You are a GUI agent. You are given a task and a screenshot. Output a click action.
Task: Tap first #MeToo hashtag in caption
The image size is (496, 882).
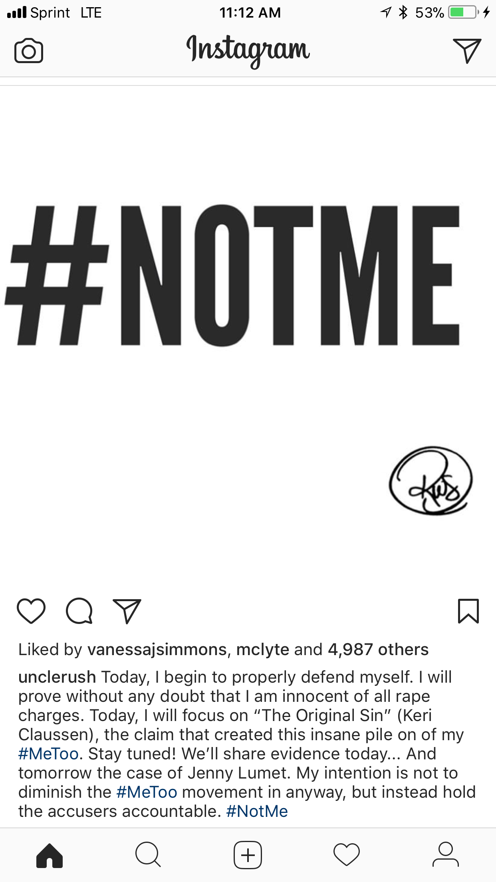[x=48, y=754]
